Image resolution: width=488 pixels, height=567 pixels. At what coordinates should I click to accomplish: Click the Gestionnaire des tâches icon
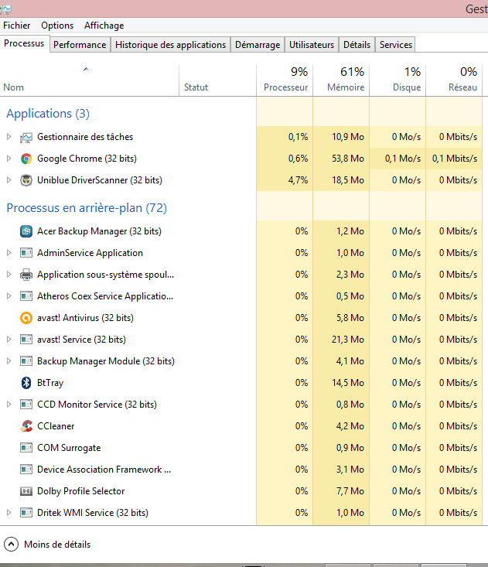click(26, 137)
